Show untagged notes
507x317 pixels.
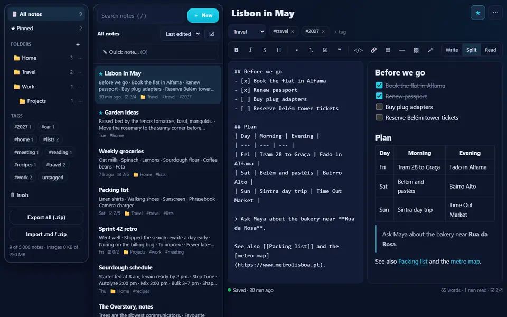coord(53,178)
